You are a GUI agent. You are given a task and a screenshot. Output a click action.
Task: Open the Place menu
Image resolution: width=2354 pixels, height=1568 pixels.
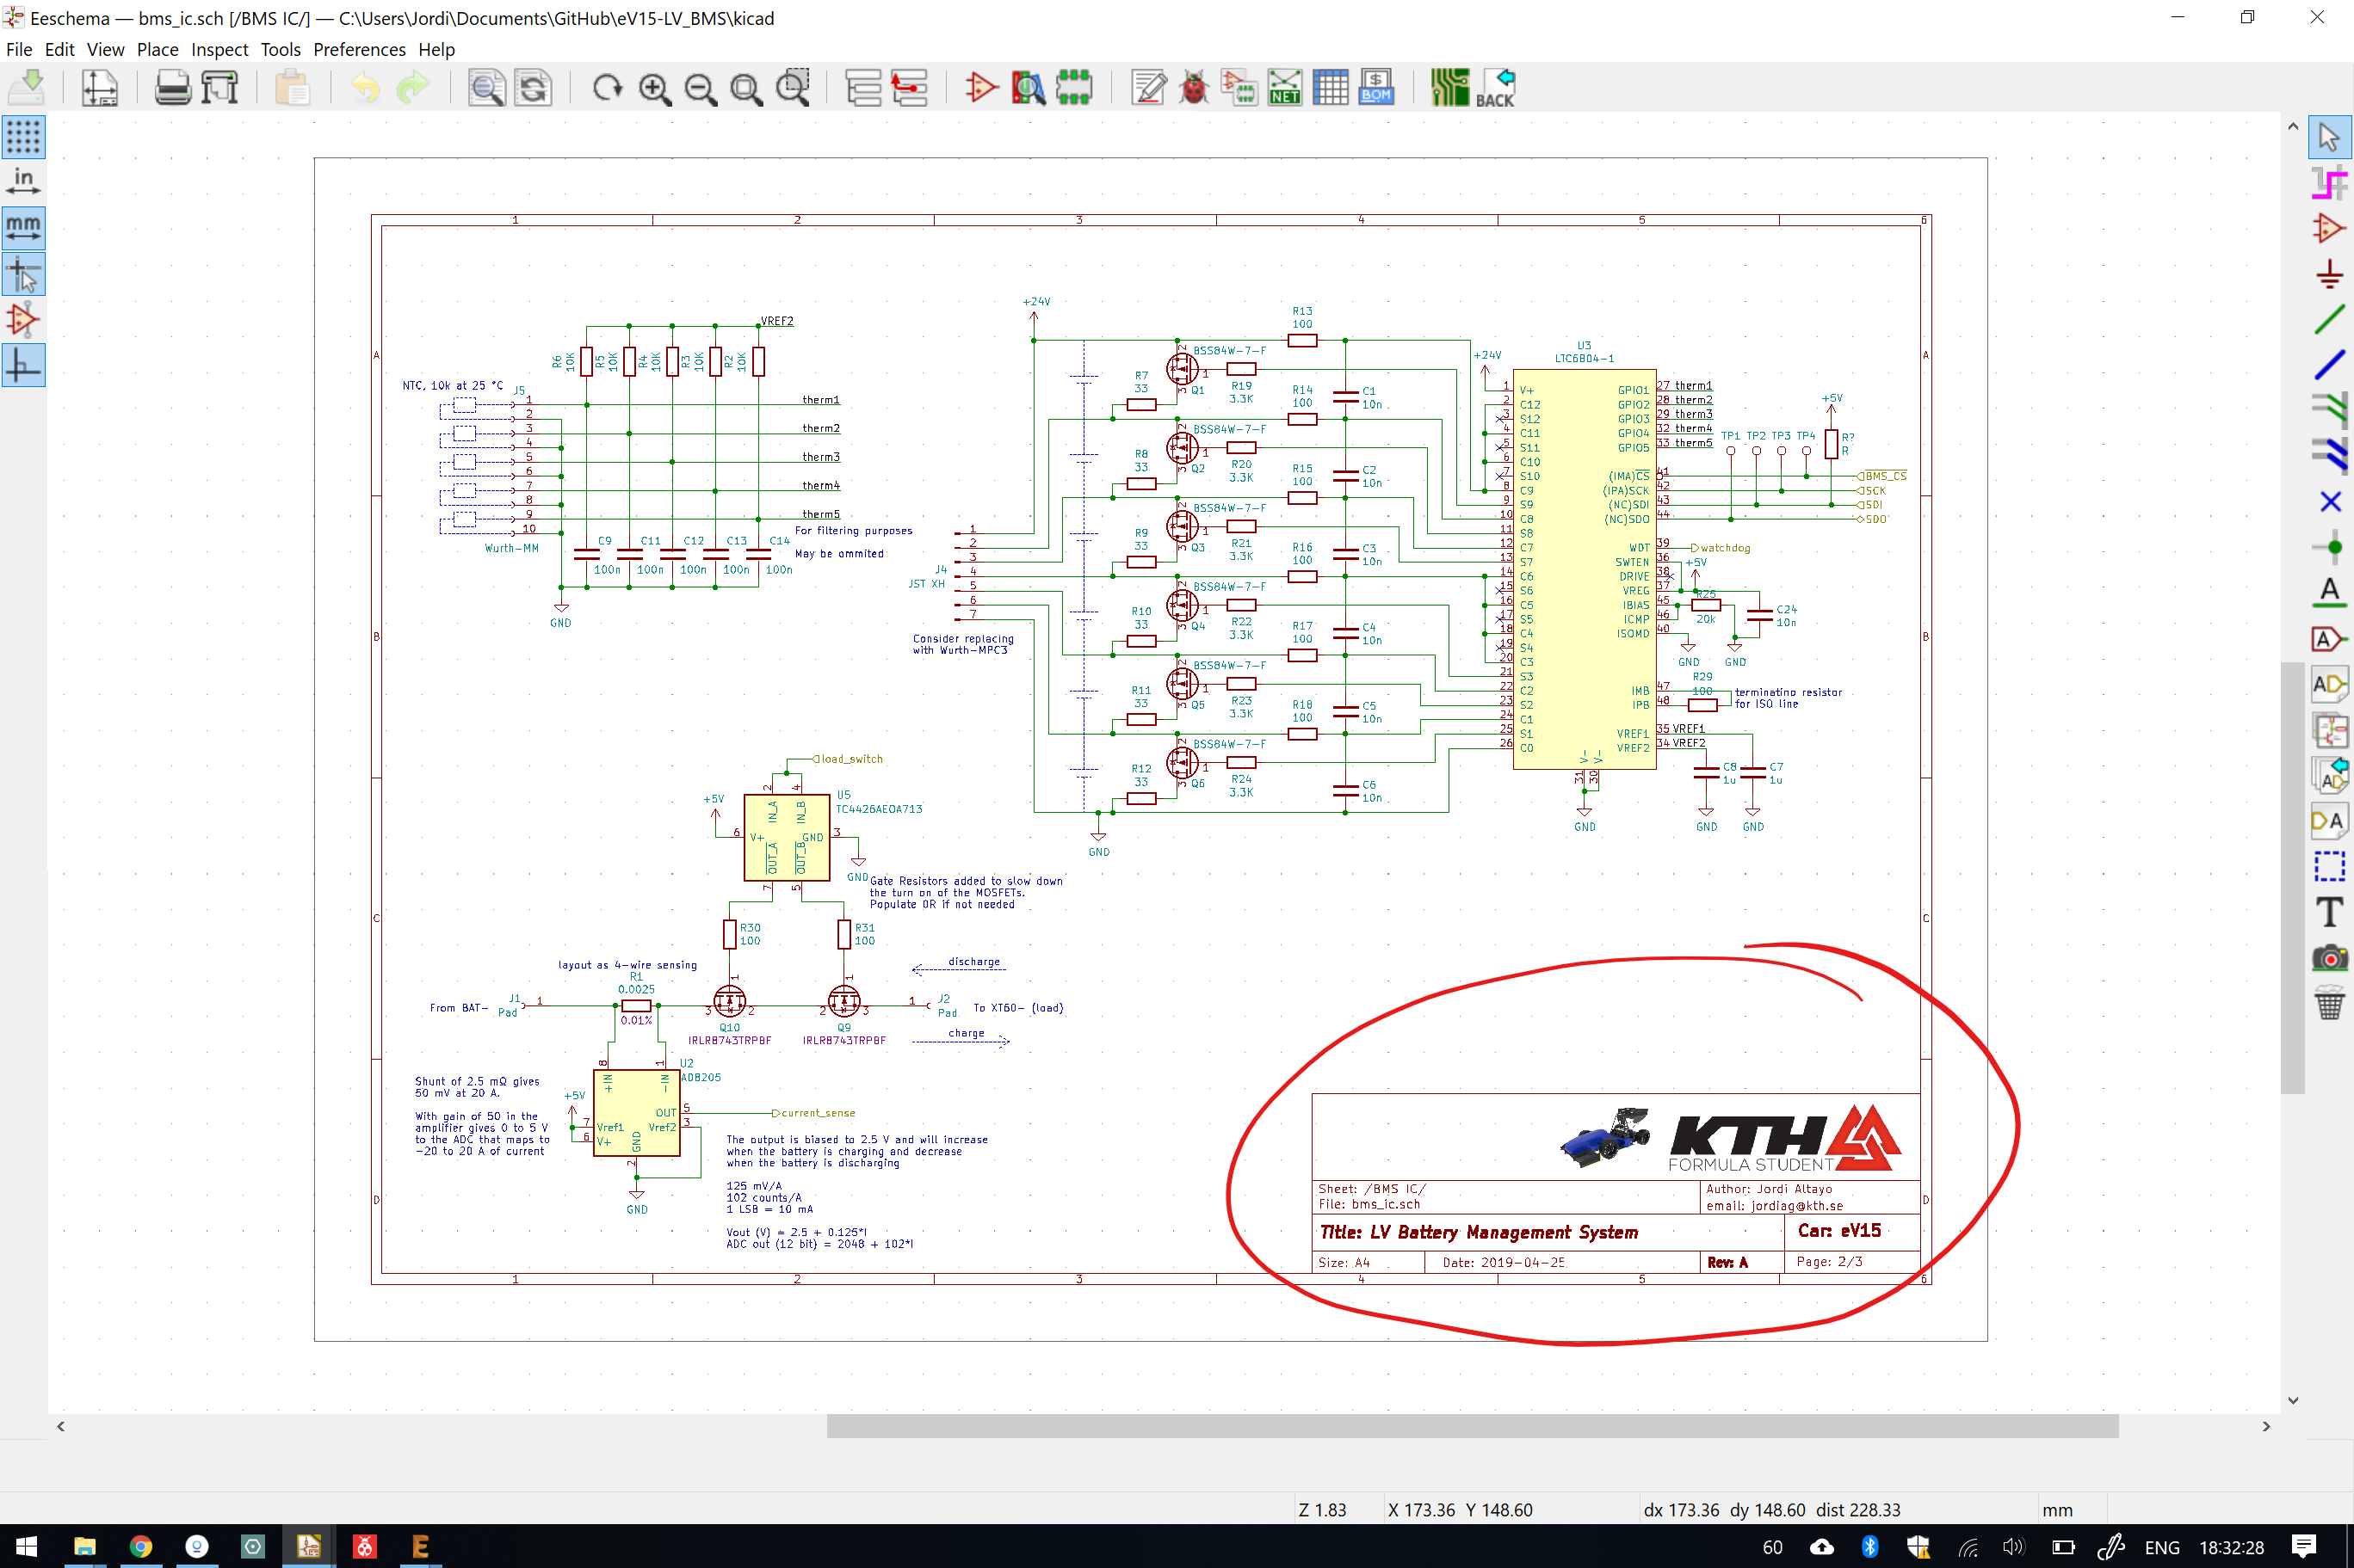[x=157, y=49]
